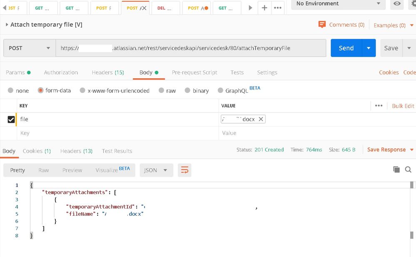Open the JSON format dropdown
Image resolution: width=416 pixels, height=257 pixels.
pos(156,170)
